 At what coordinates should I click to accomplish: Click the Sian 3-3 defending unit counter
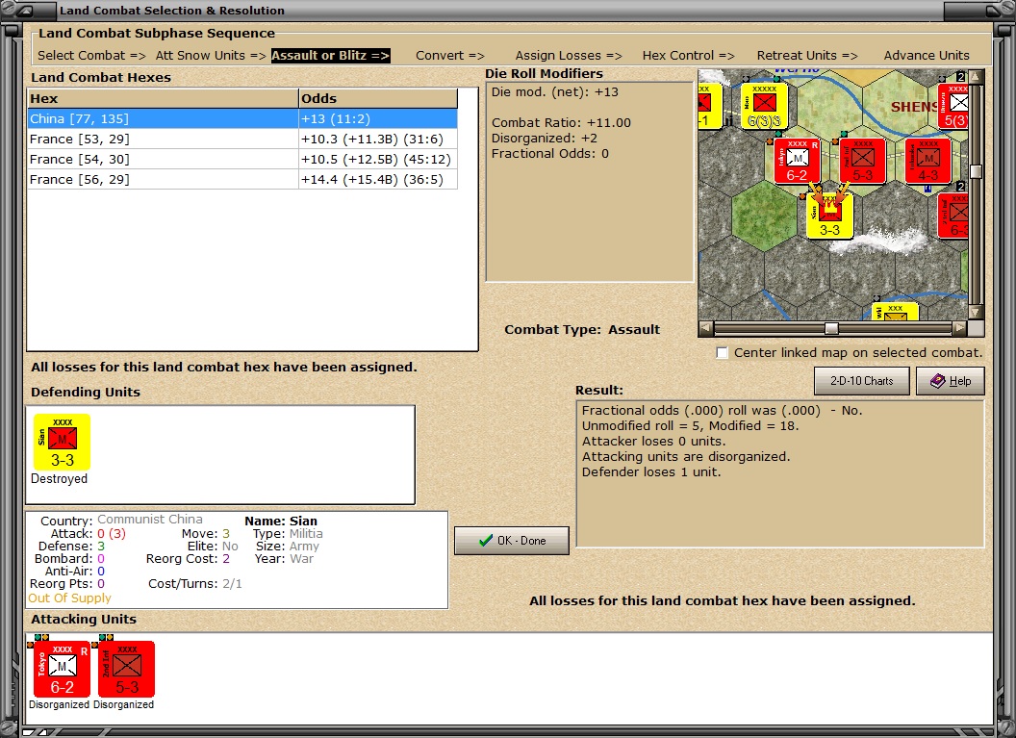click(x=63, y=442)
